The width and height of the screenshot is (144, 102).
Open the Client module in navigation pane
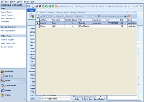tap(13, 81)
